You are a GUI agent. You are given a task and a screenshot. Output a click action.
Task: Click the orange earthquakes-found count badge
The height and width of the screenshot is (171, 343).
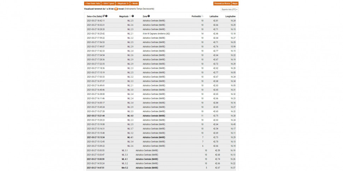tap(116, 9)
